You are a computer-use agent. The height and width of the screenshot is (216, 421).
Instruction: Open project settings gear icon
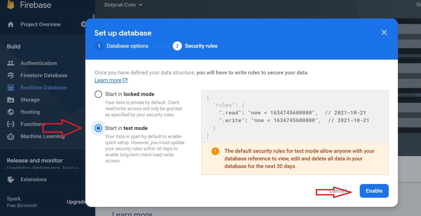pyautogui.click(x=83, y=24)
